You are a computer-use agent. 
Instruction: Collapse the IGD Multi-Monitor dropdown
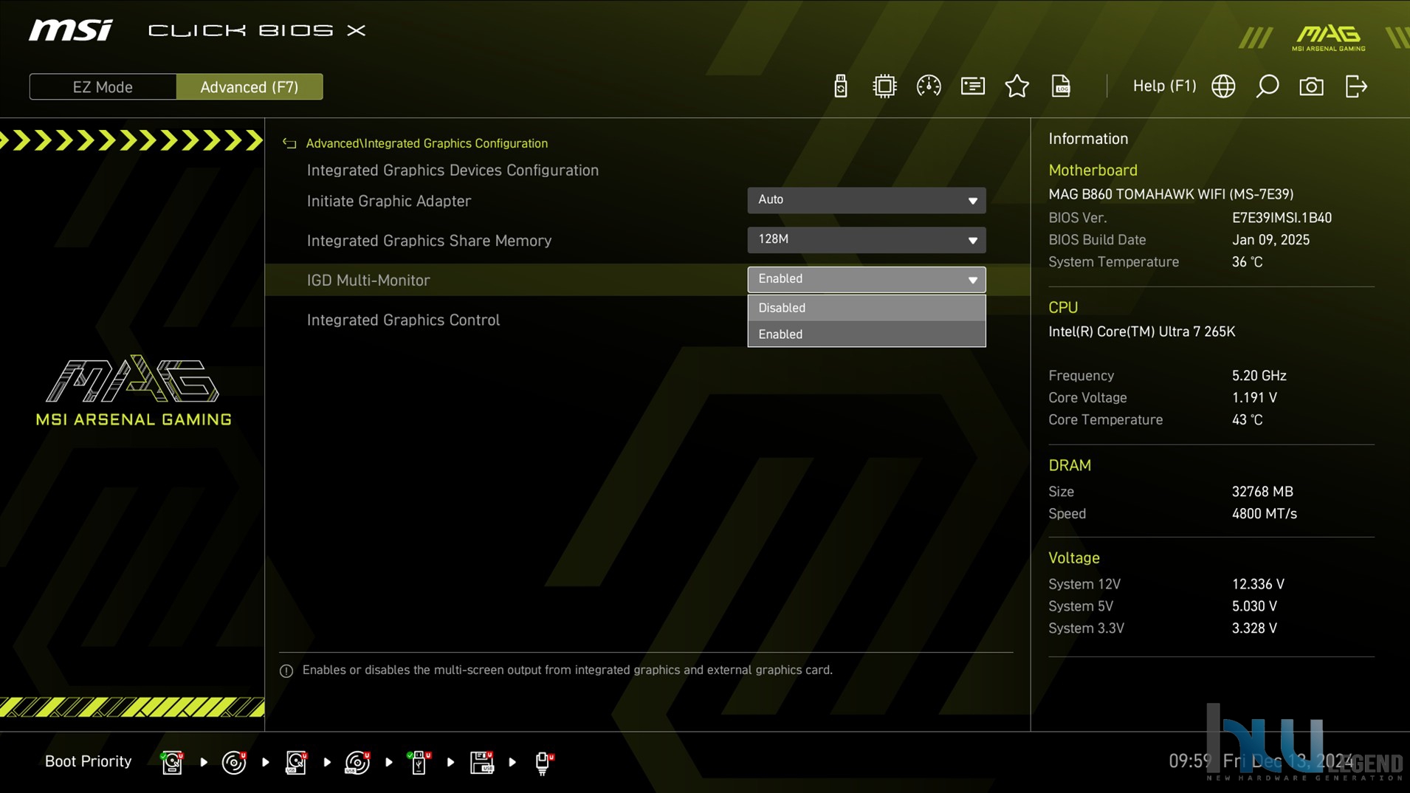pyautogui.click(x=866, y=279)
